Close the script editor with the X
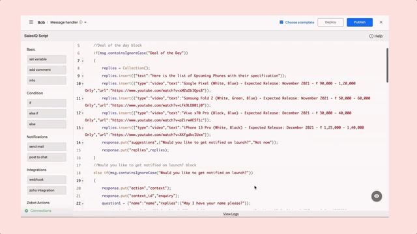 pyautogui.click(x=381, y=22)
